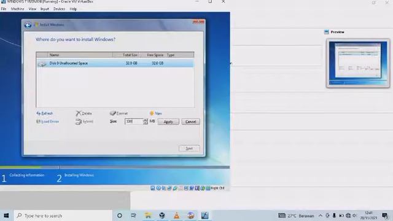The image size is (393, 221).
Task: Click the recording status icon
Action: (x=192, y=188)
